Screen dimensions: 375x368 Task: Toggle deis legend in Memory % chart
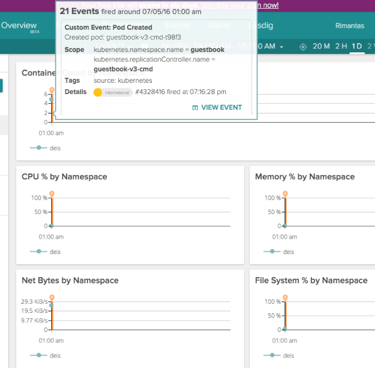pos(278,252)
